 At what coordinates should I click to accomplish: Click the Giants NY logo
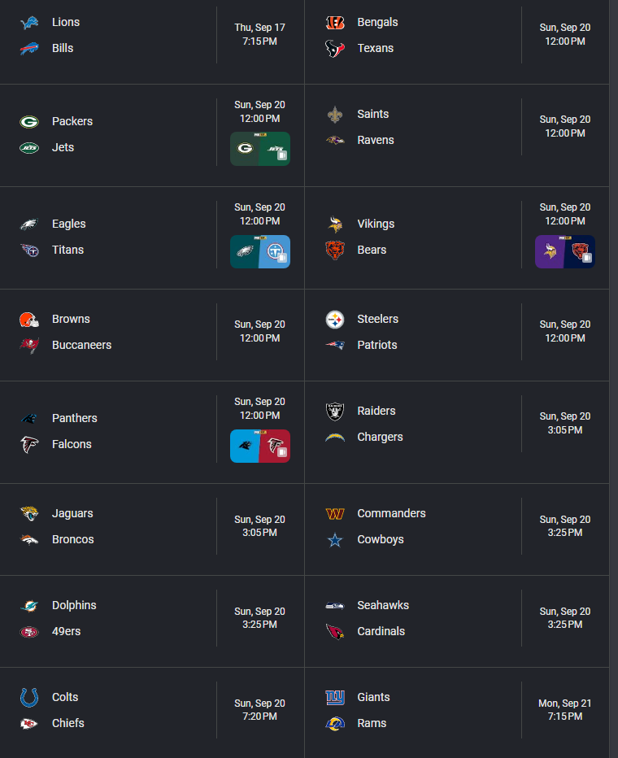[335, 698]
